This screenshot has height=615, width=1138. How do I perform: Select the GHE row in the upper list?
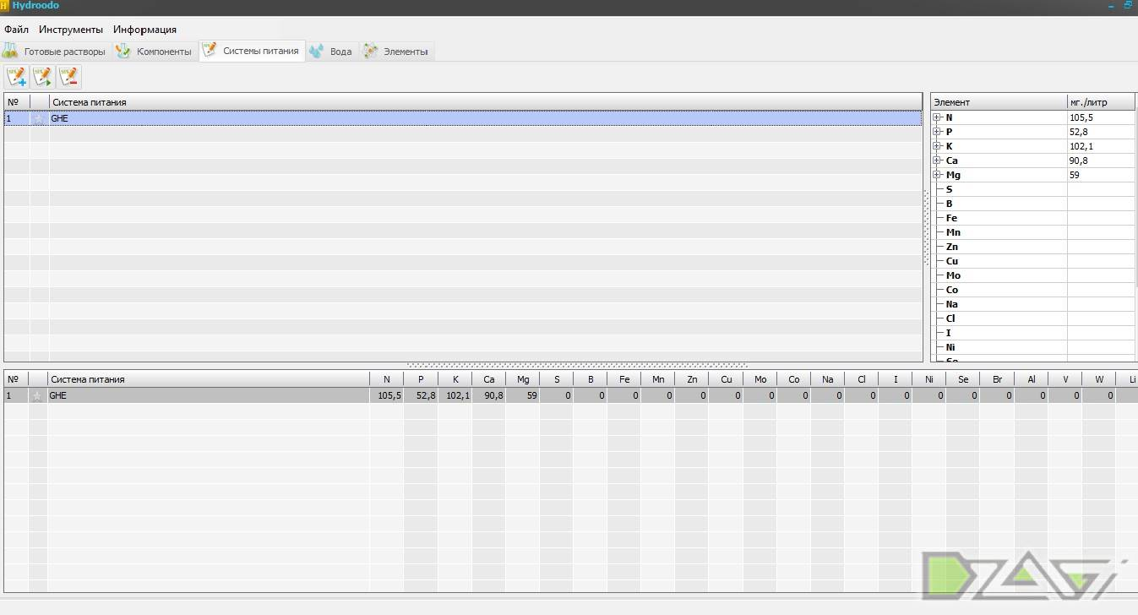[x=463, y=119]
